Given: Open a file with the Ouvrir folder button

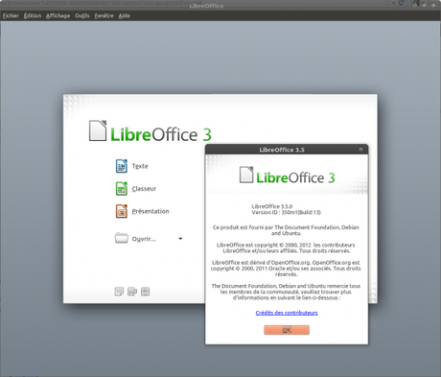Looking at the screenshot, I should click(x=135, y=239).
